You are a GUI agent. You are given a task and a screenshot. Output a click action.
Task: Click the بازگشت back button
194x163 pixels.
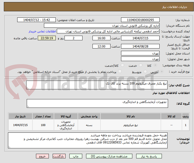[x=59, y=156]
